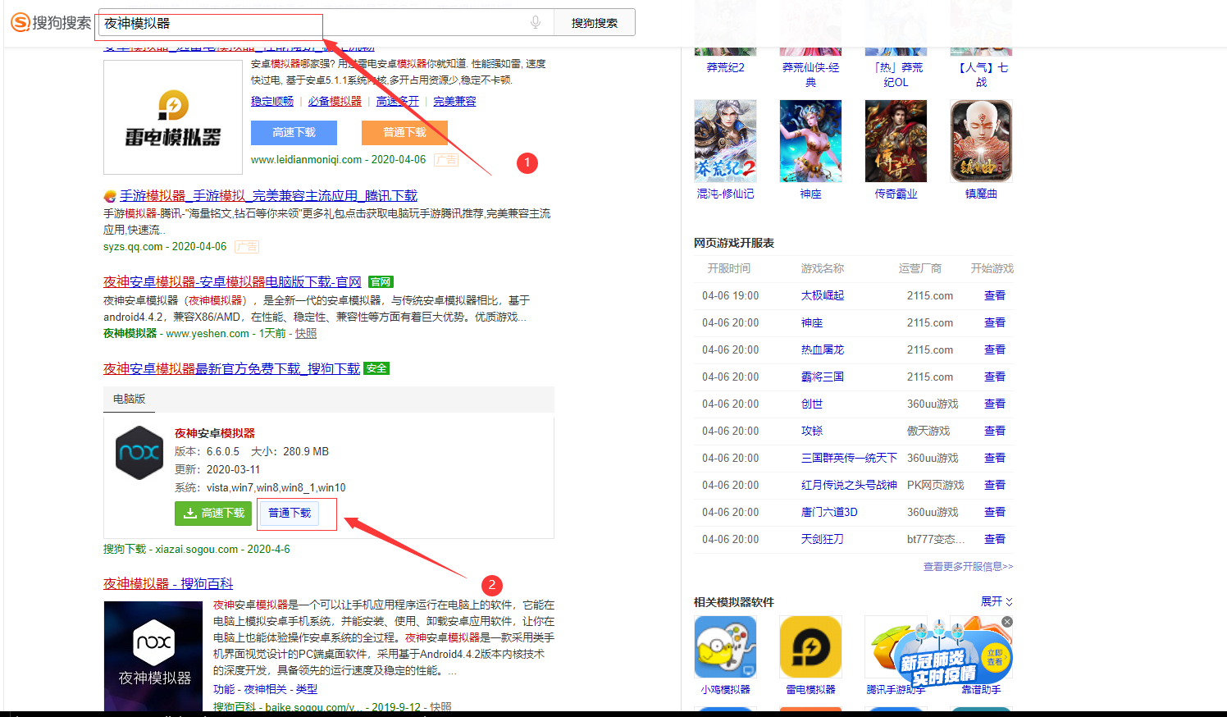Screen dimensions: 1227x717
Task: Open the 镇魔曲 game thumbnail
Action: click(981, 141)
